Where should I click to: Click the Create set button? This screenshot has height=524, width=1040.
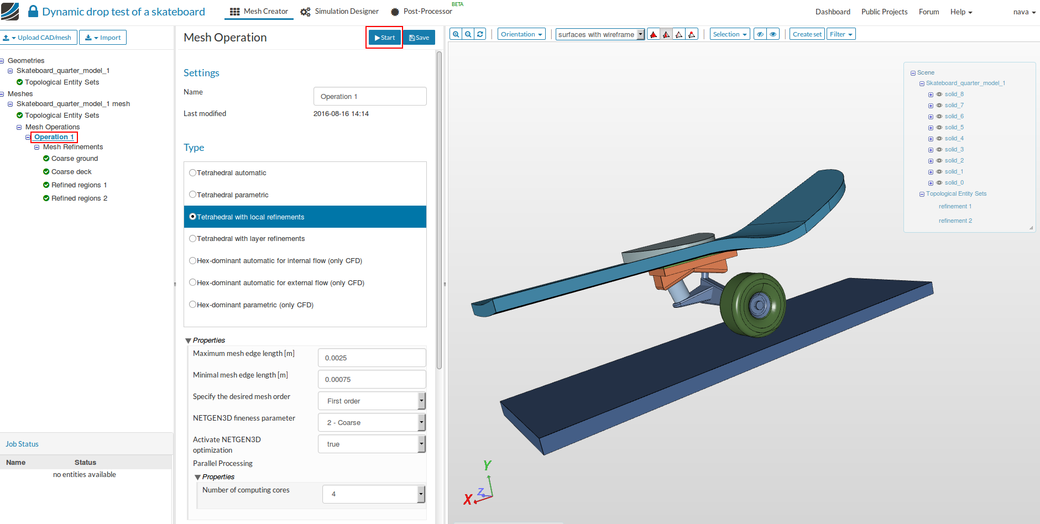pyautogui.click(x=807, y=34)
